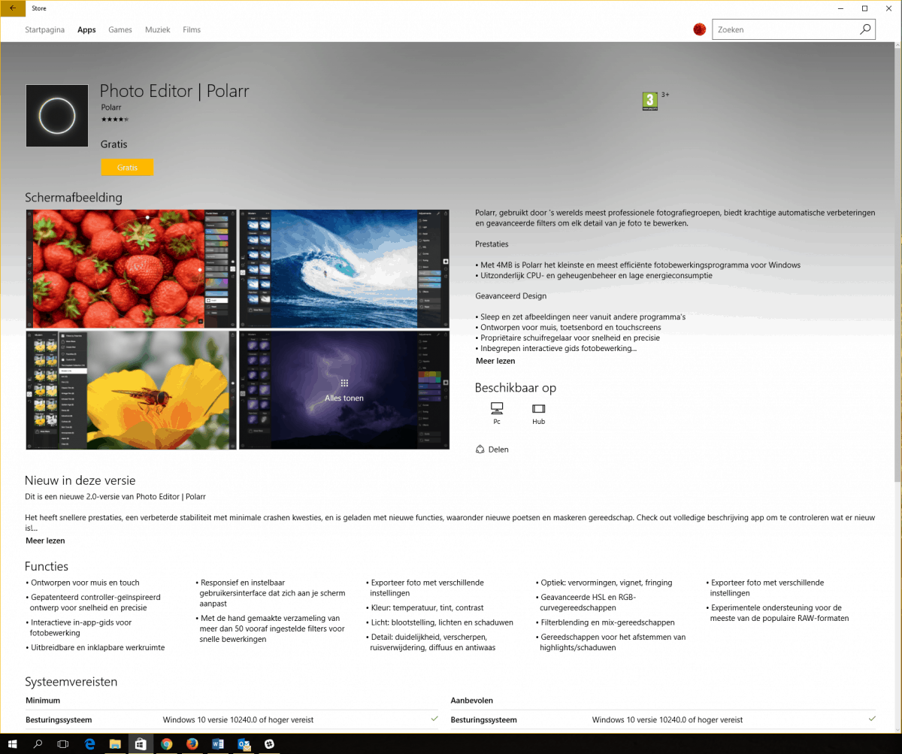
Task: Click the green checkmark in the Minimum row
Action: point(434,719)
